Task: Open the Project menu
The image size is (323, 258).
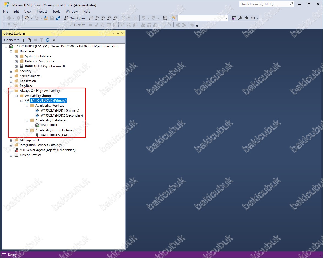Action: point(42,12)
